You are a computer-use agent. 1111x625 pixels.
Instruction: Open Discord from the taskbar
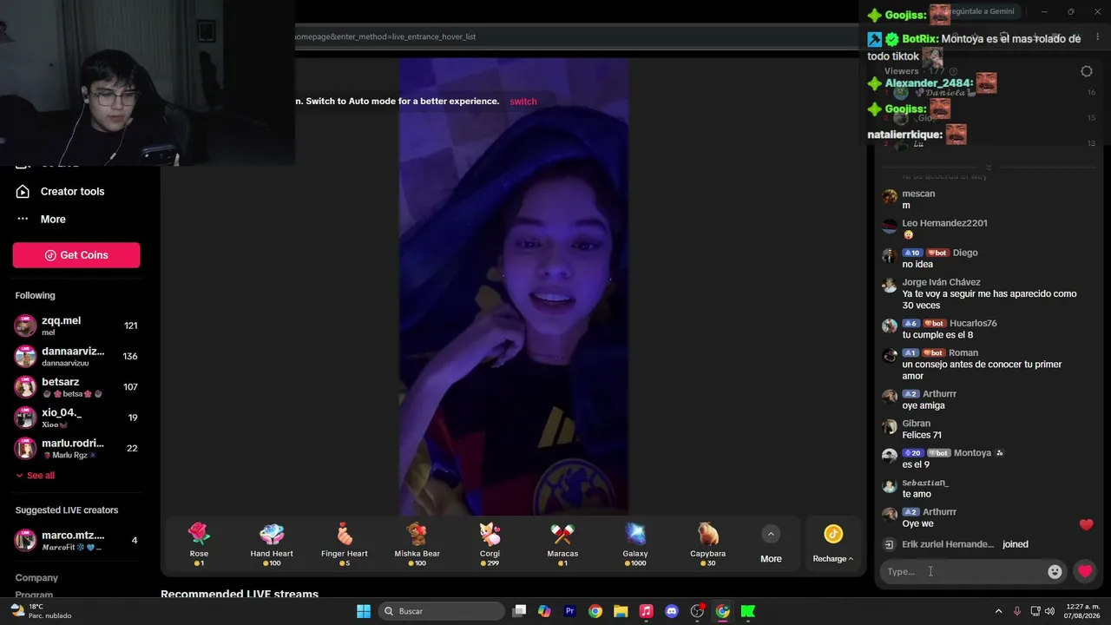tap(671, 611)
